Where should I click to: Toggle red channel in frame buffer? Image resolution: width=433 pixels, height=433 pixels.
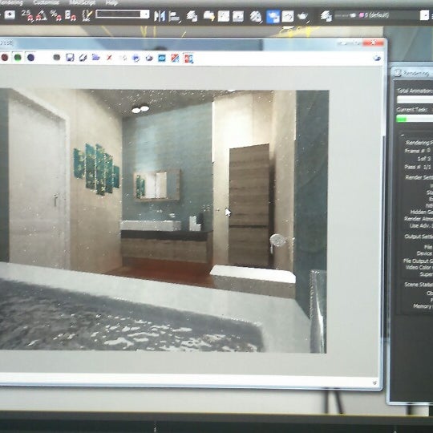click(x=5, y=58)
